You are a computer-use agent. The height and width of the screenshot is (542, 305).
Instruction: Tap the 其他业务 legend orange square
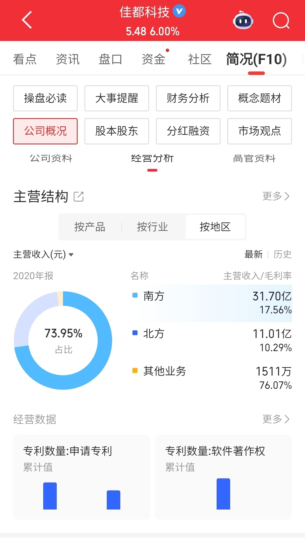(x=135, y=370)
